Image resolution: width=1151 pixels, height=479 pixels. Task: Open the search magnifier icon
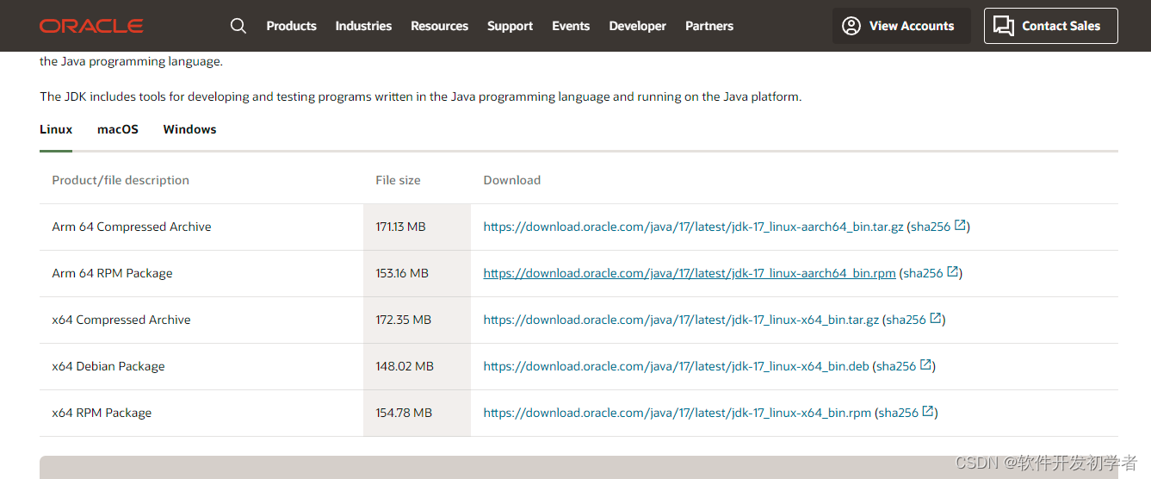click(x=238, y=26)
